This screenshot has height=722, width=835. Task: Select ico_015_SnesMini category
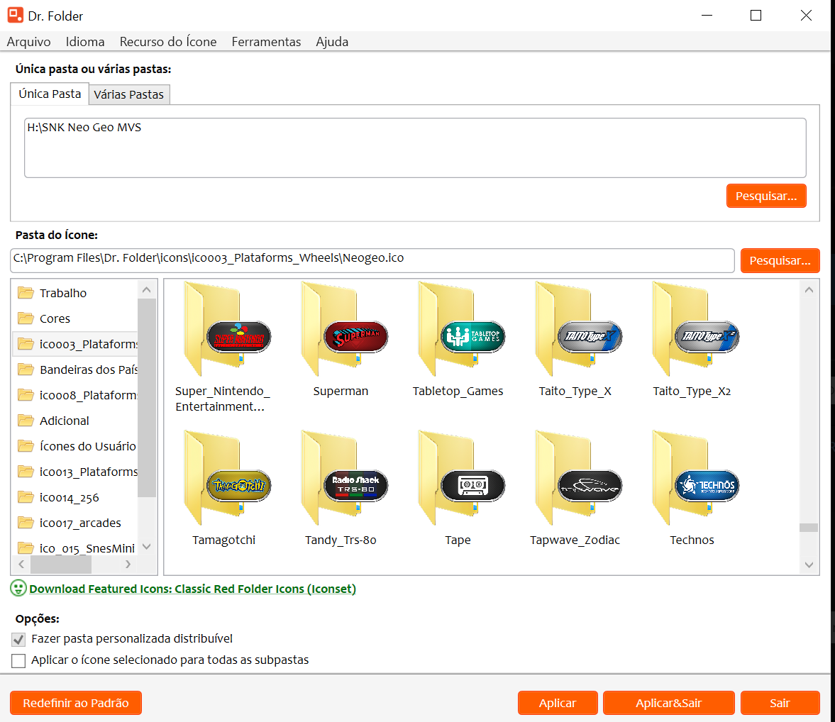pos(74,548)
